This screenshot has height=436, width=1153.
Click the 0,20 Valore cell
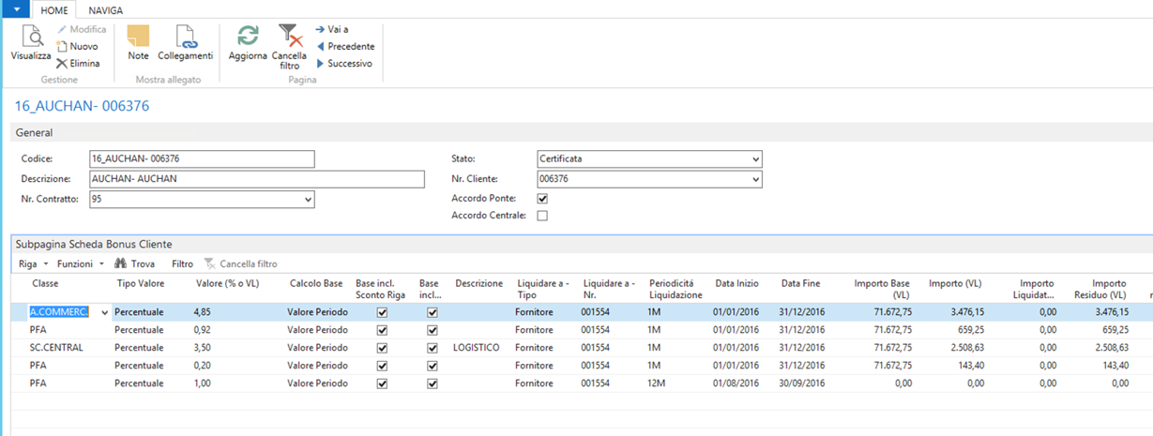[202, 366]
